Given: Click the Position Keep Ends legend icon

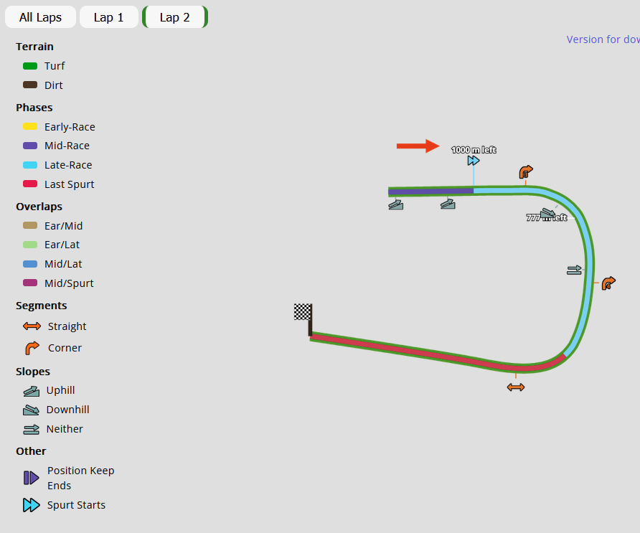Looking at the screenshot, I should [x=32, y=478].
